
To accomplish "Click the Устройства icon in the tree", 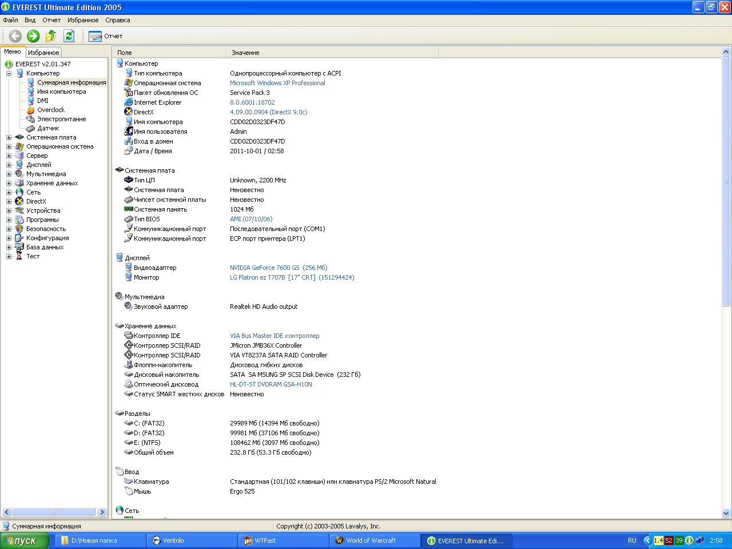I will pos(19,210).
